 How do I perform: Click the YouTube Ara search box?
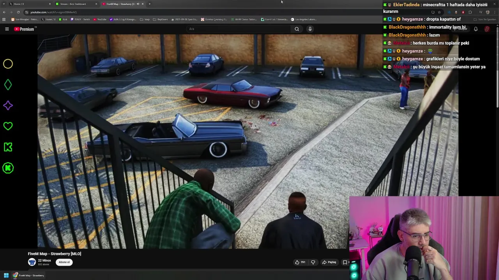(238, 29)
